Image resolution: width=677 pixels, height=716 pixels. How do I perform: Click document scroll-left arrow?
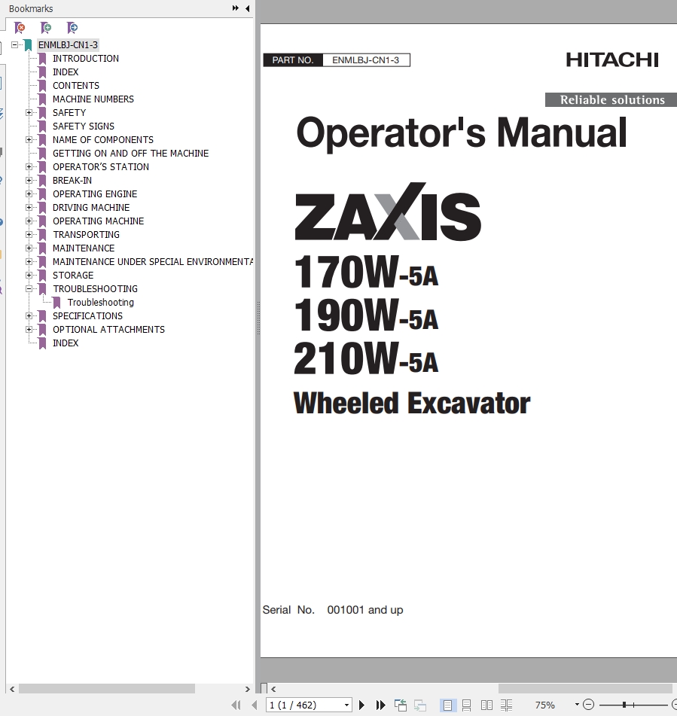click(x=273, y=689)
